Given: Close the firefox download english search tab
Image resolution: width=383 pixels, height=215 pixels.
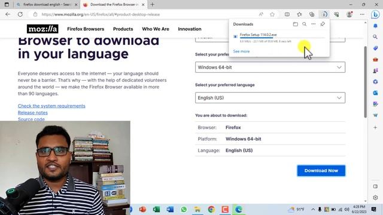Looking at the screenshot, I should 76,4.
